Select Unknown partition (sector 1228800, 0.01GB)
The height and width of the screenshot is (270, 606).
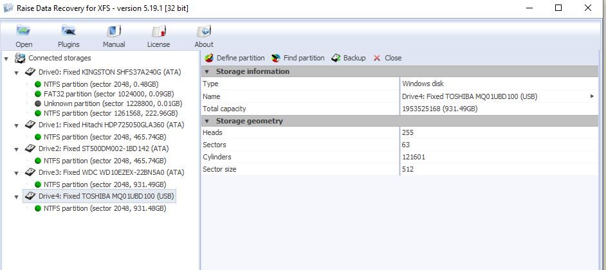(113, 104)
